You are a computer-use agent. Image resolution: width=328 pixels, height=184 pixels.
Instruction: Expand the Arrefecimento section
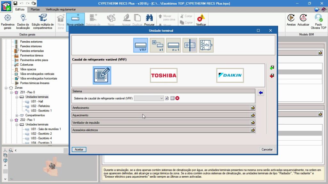(x=252, y=108)
